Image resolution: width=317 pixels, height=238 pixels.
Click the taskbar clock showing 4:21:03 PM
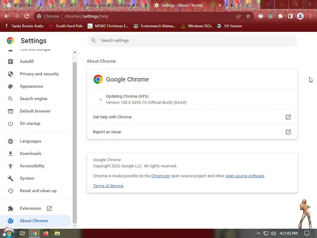point(289,233)
